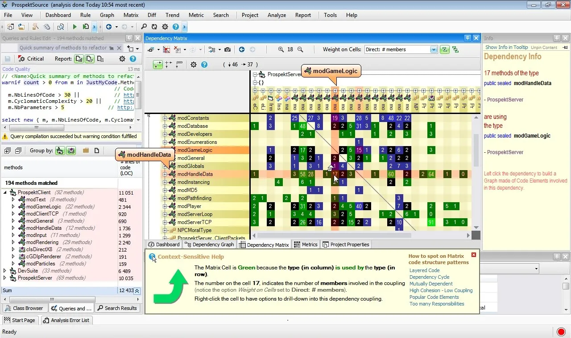Viewport: 571px width, 338px height.
Task: Expand ProspektServer tree node in results
Action: point(5,278)
